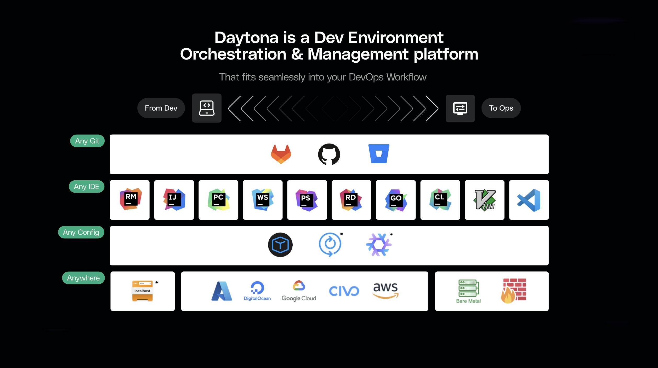Image resolution: width=658 pixels, height=368 pixels.
Task: Select the IntelliJ IDEA icon
Action: click(173, 199)
